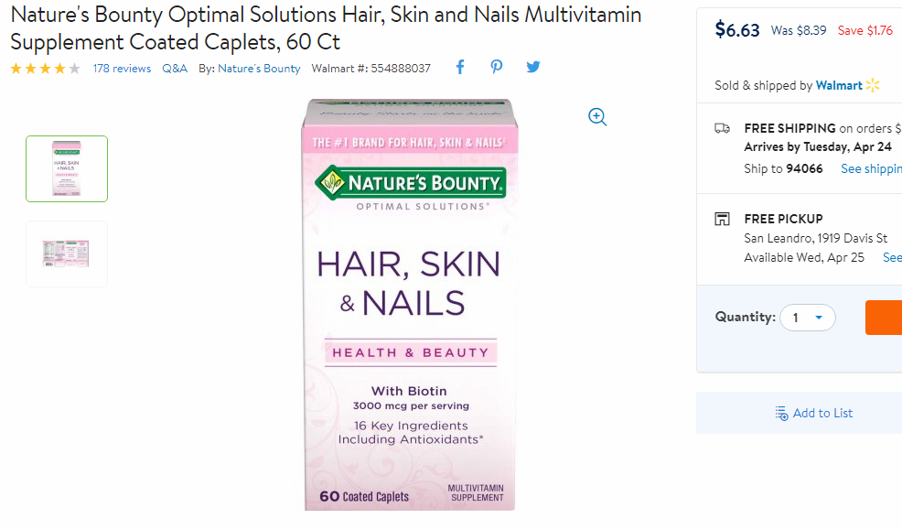Open the Quantity dropdown
Screen dimensions: 902x529
pyautogui.click(x=808, y=318)
